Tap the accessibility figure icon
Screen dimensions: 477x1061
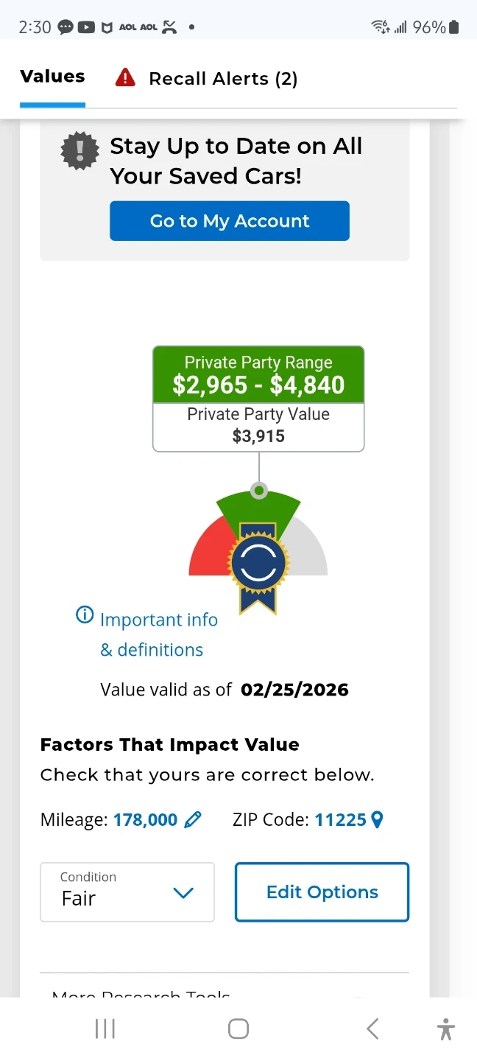pyautogui.click(x=445, y=1029)
